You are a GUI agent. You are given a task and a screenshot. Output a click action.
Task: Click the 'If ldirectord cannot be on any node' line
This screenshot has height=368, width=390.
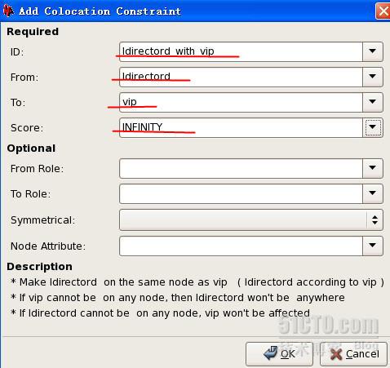click(160, 313)
